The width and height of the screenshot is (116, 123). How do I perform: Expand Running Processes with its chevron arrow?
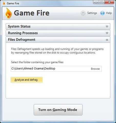click(x=107, y=33)
